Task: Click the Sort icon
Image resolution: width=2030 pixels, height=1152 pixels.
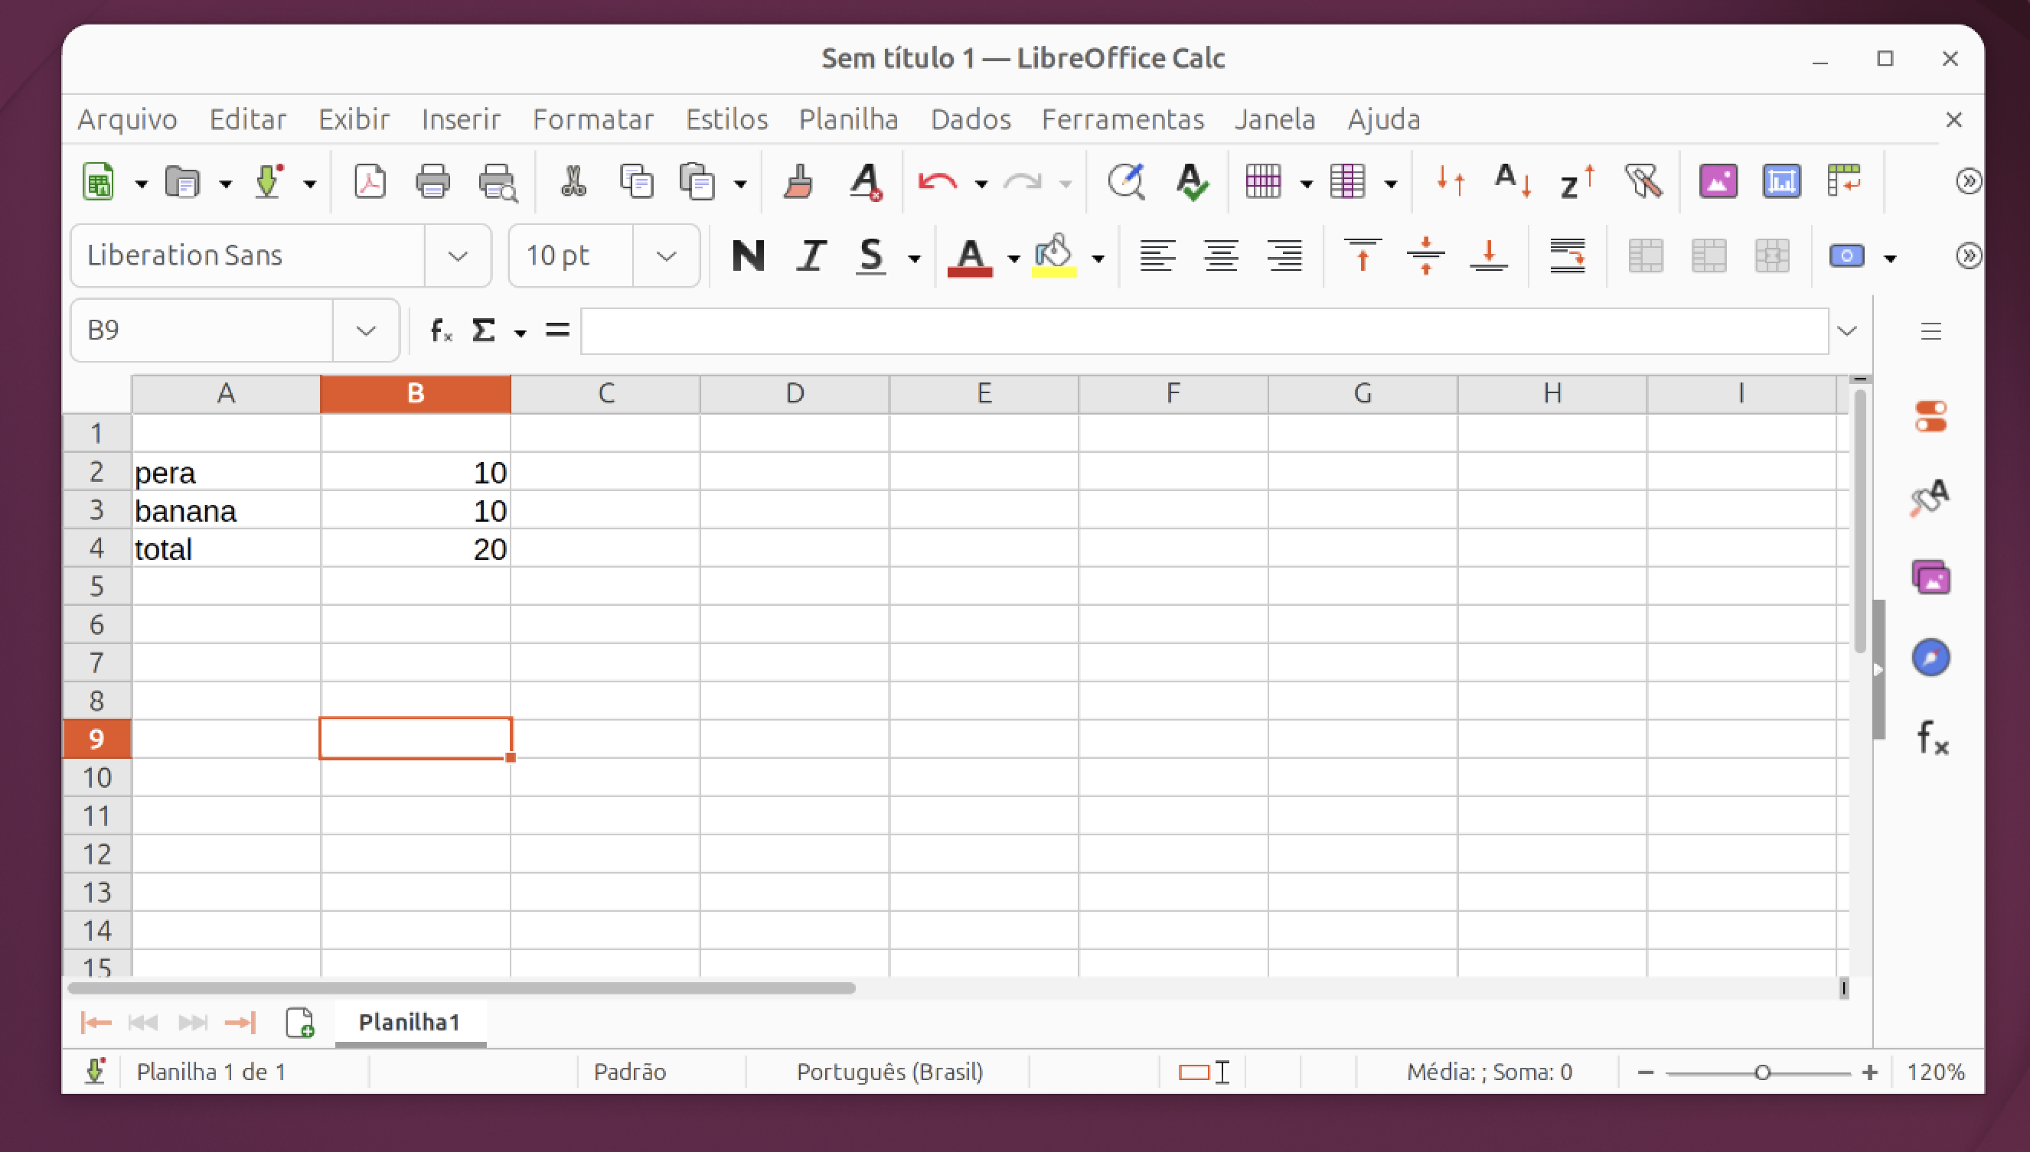Action: point(1451,183)
